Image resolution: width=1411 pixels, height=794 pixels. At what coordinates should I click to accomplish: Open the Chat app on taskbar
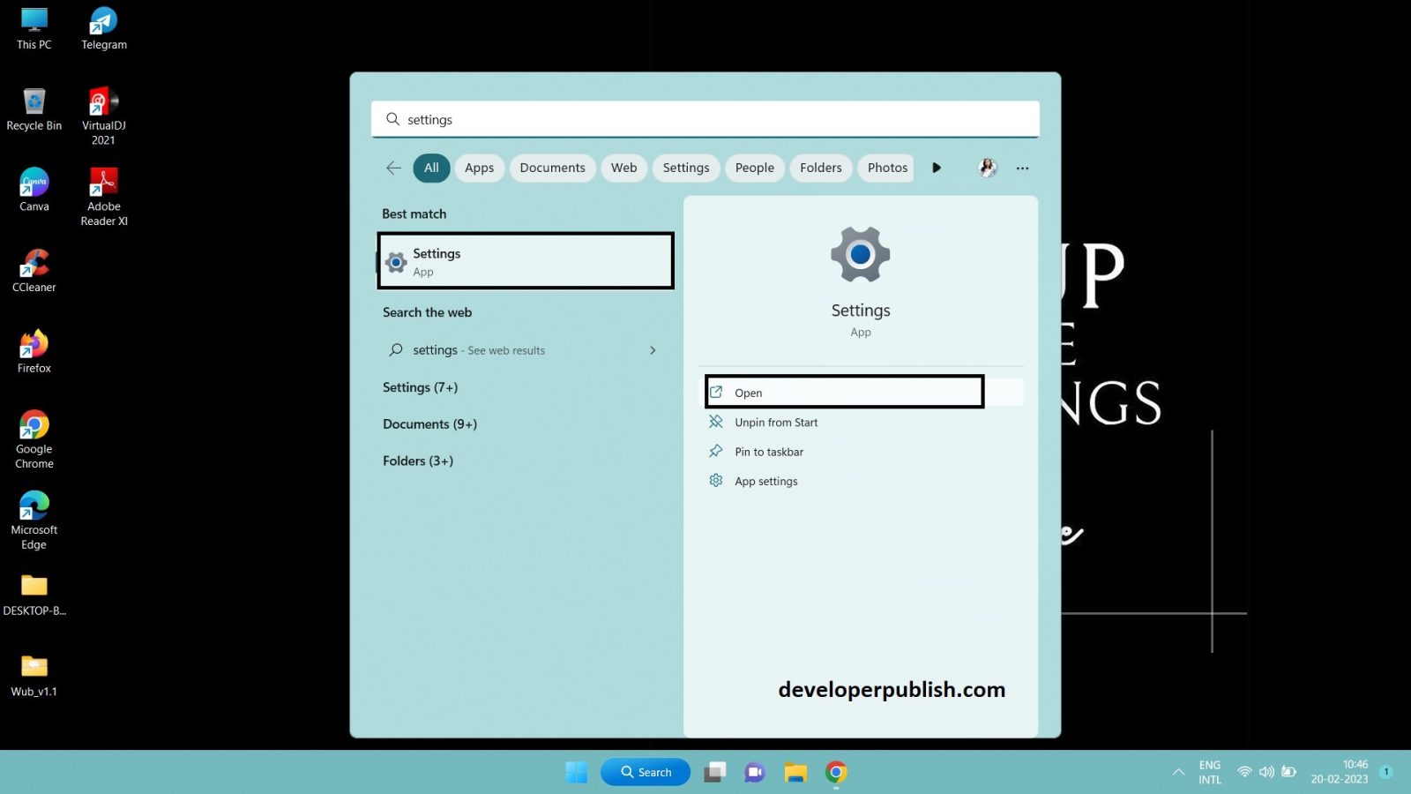754,772
